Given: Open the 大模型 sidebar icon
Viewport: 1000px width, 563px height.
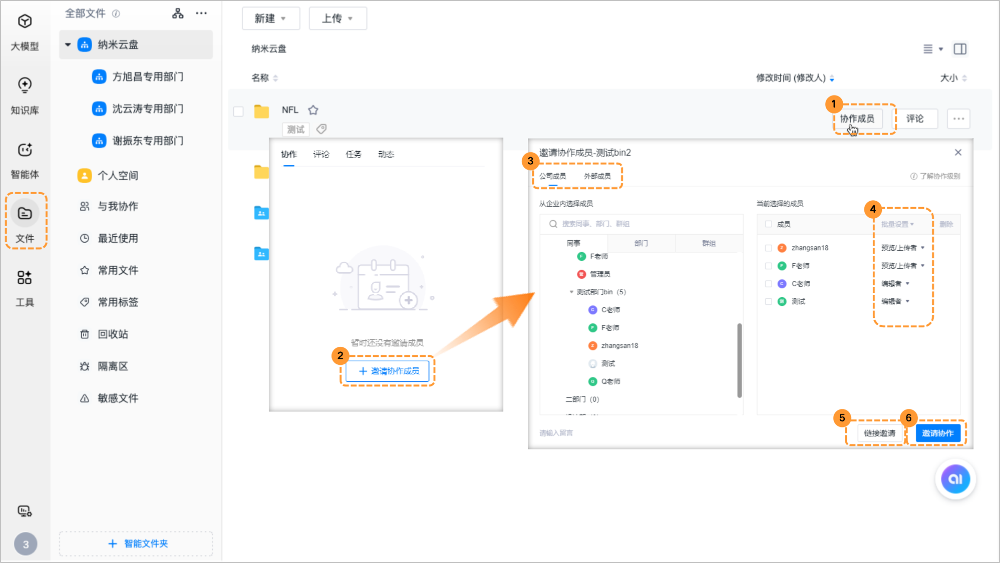Looking at the screenshot, I should click(x=25, y=22).
